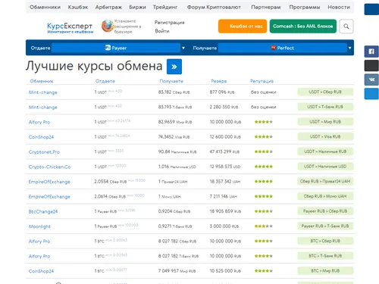This screenshot has height=284, width=379.
Task: Click the BTC > Мир RUB direction button
Action: point(325,270)
